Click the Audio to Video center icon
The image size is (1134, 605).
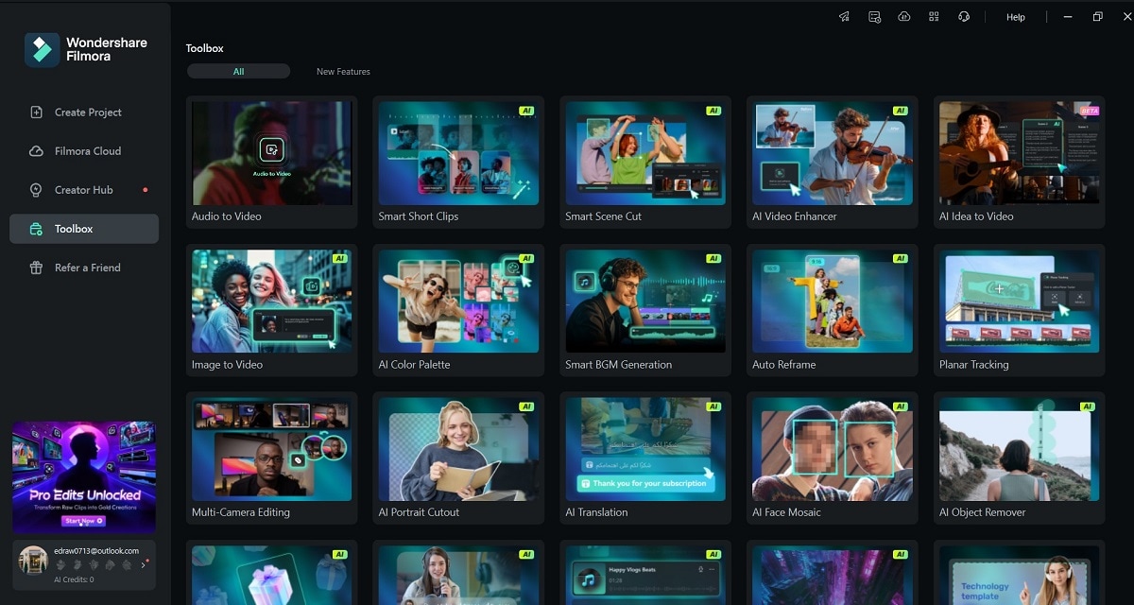[x=271, y=149]
